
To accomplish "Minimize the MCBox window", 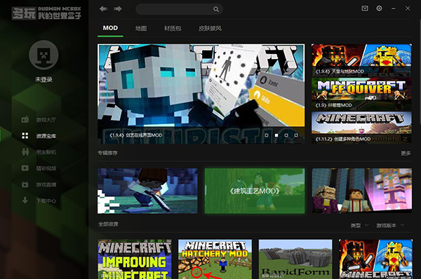I will click(394, 8).
